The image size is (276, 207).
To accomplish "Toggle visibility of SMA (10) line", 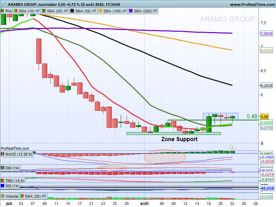I will pyautogui.click(x=38, y=11).
